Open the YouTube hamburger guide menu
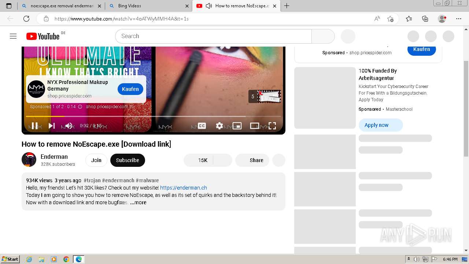 (13, 36)
